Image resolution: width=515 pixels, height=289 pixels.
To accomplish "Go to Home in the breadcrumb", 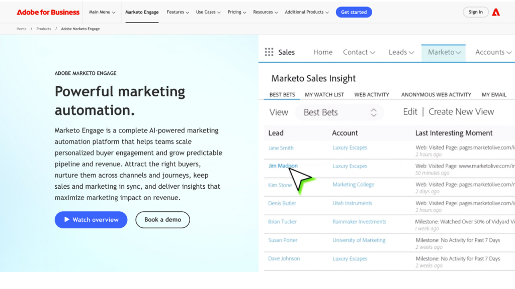I will click(21, 29).
